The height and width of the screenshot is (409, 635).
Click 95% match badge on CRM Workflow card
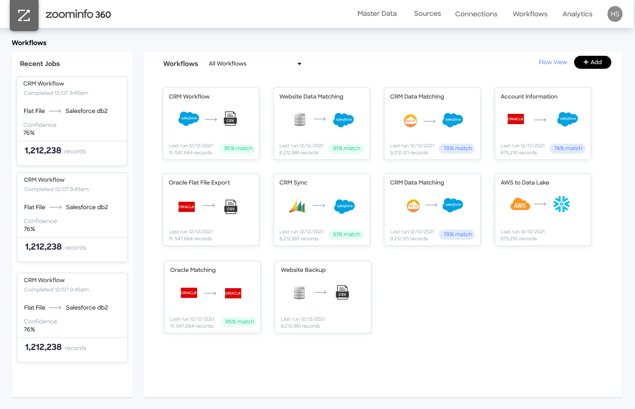[238, 149]
